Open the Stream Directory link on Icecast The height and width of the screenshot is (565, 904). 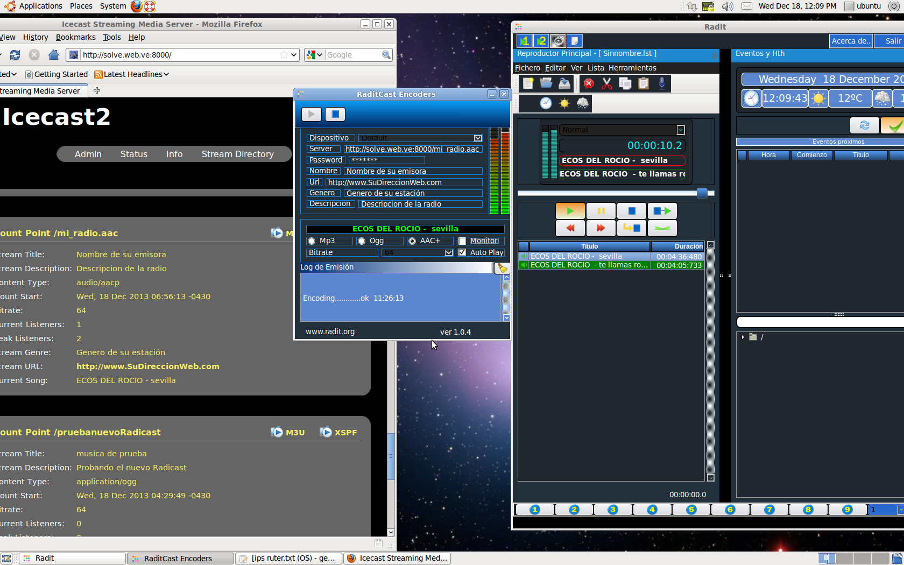tap(238, 154)
